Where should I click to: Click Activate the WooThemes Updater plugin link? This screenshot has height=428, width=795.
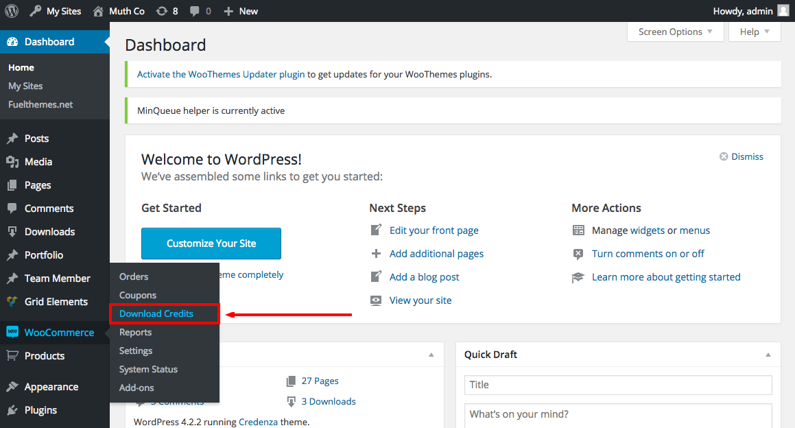(x=221, y=74)
